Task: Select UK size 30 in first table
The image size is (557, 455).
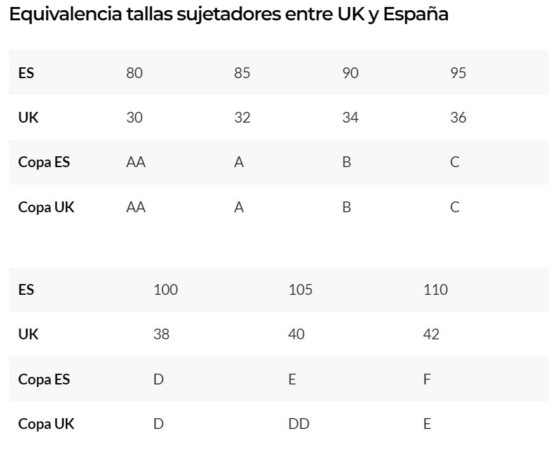Action: point(134,118)
